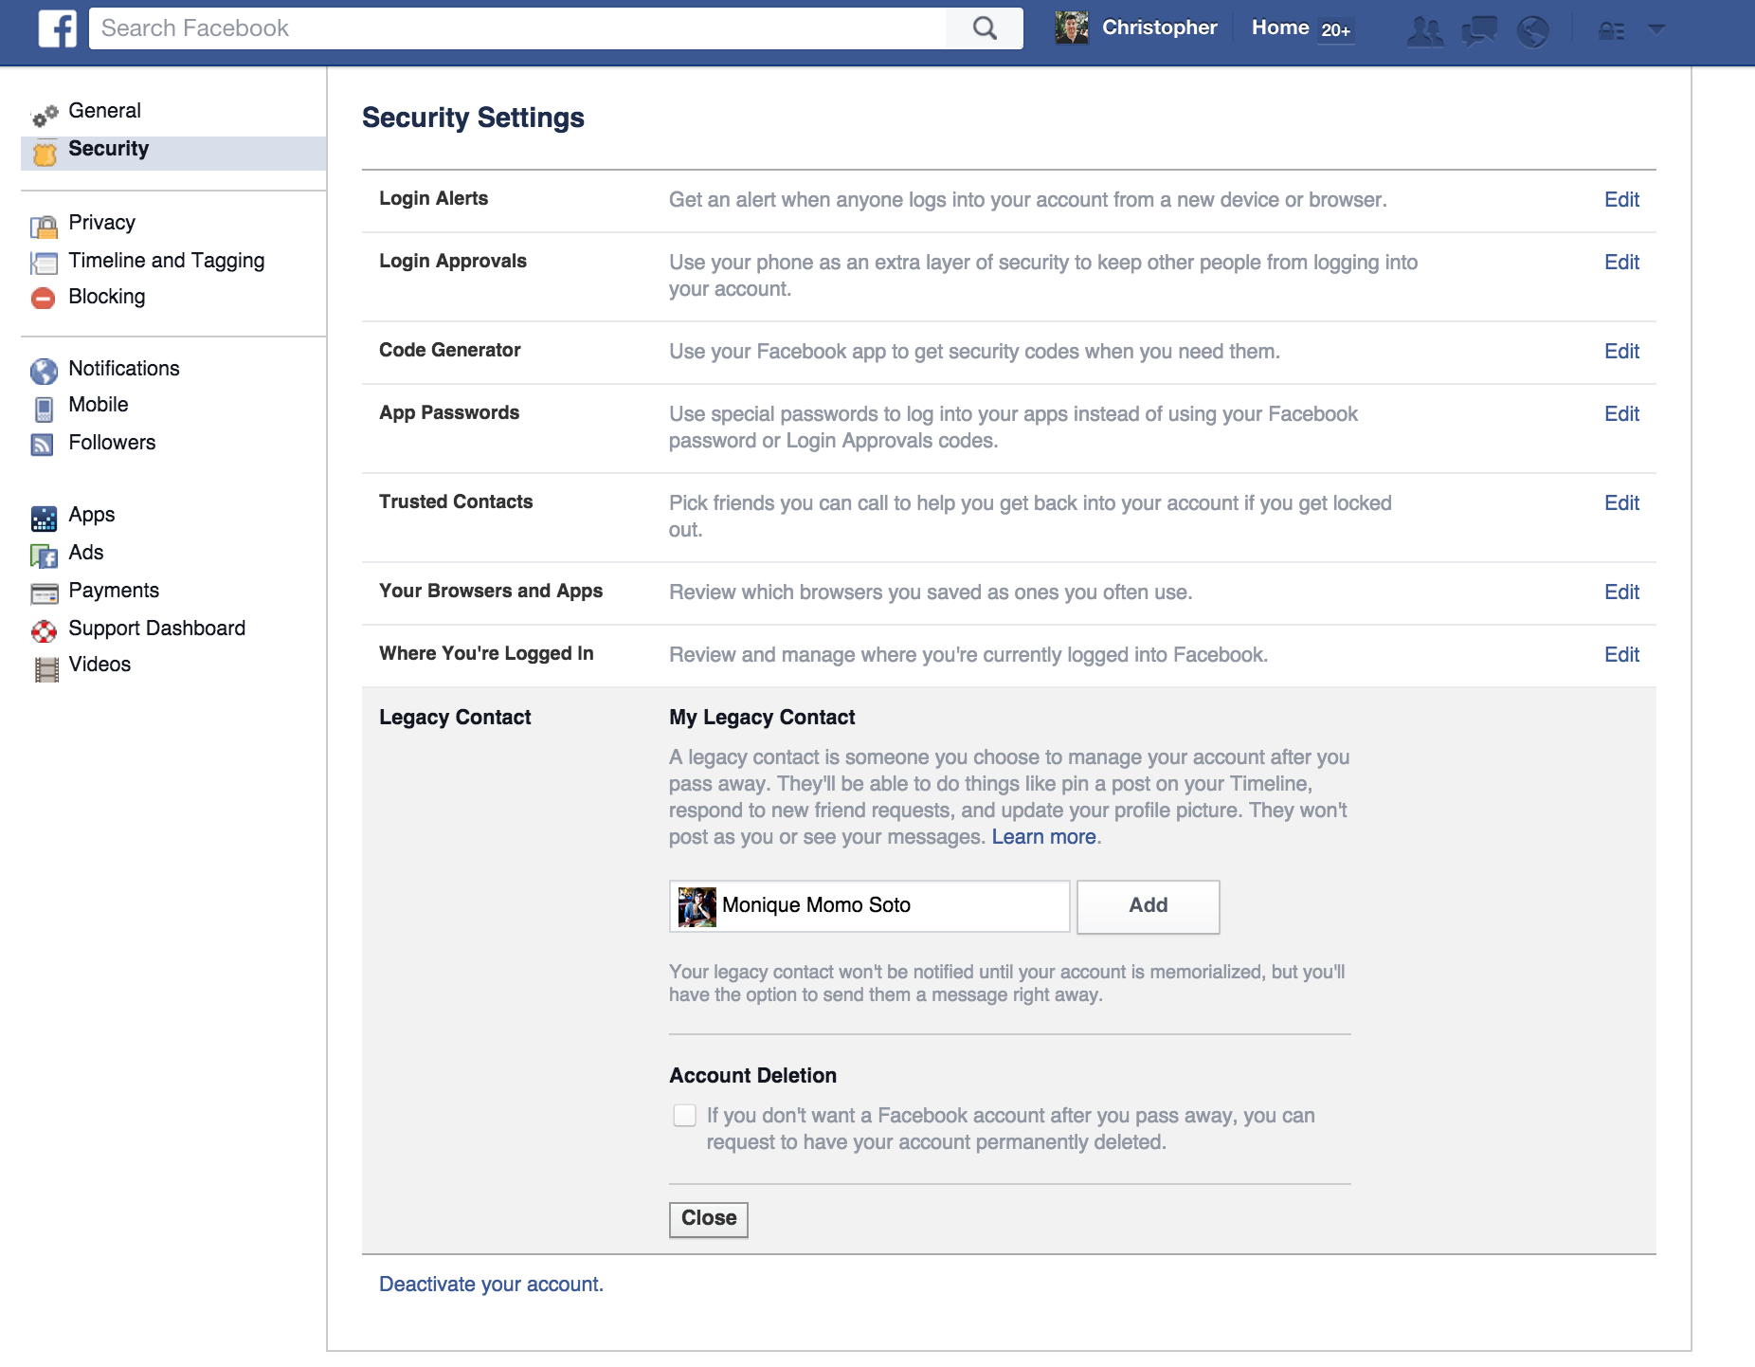Open the friend requests icon
This screenshot has height=1367, width=1755.
coord(1425,31)
